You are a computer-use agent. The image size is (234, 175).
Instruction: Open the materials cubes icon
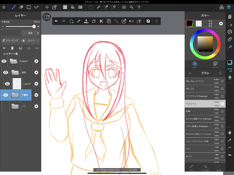pos(221,7)
